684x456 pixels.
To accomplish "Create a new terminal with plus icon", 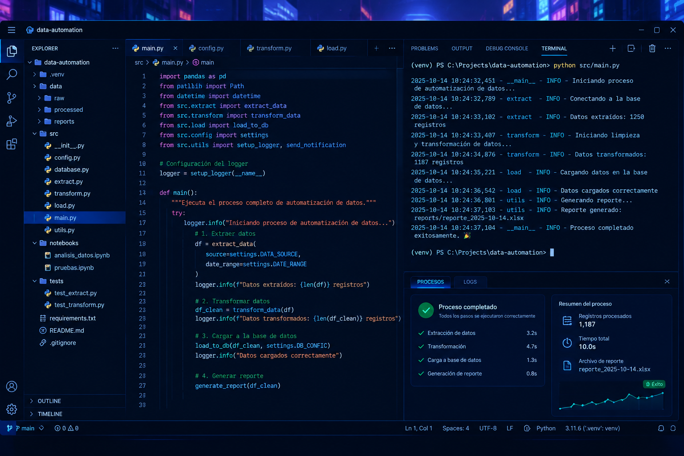I will (x=613, y=48).
